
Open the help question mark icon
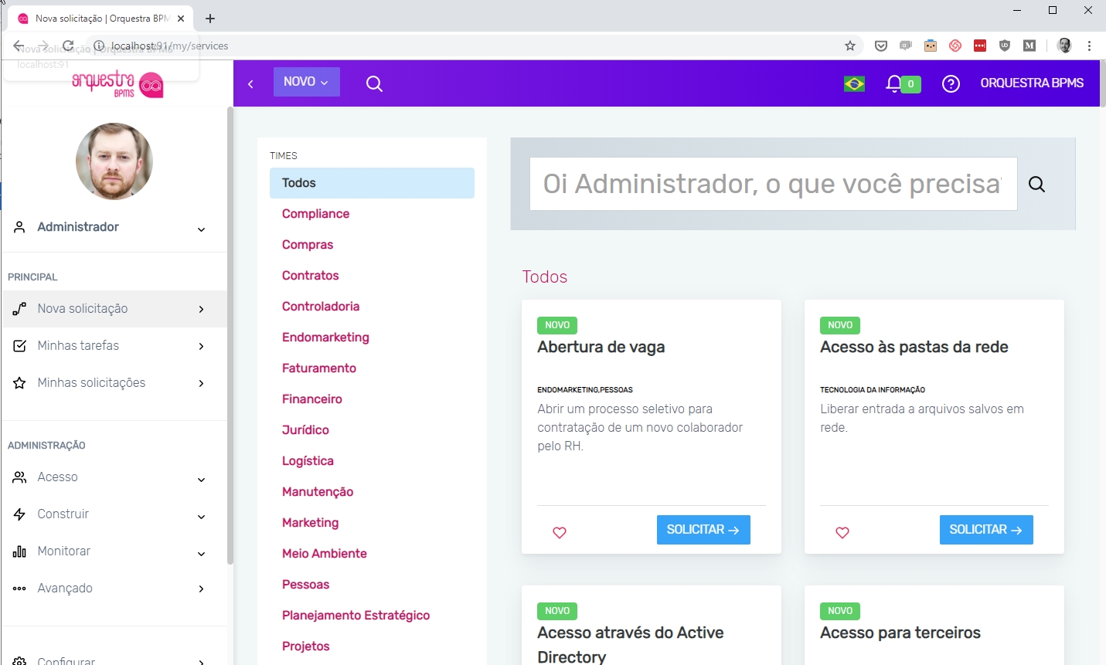pos(951,83)
